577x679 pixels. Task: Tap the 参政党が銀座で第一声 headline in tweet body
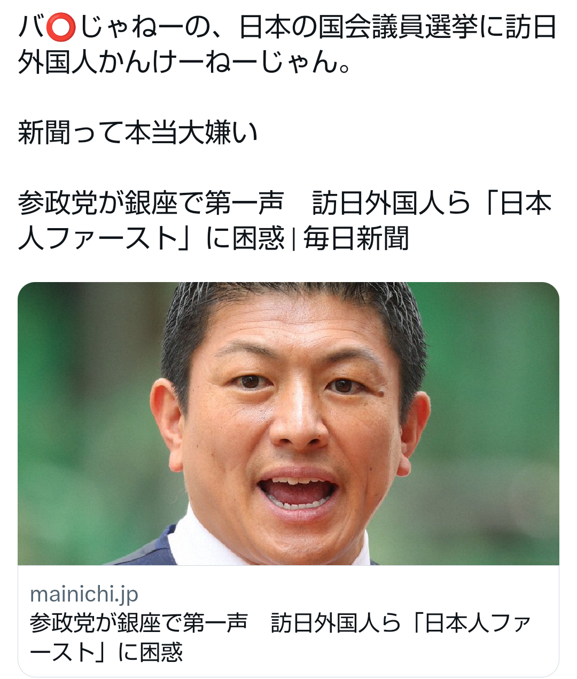[x=151, y=203]
